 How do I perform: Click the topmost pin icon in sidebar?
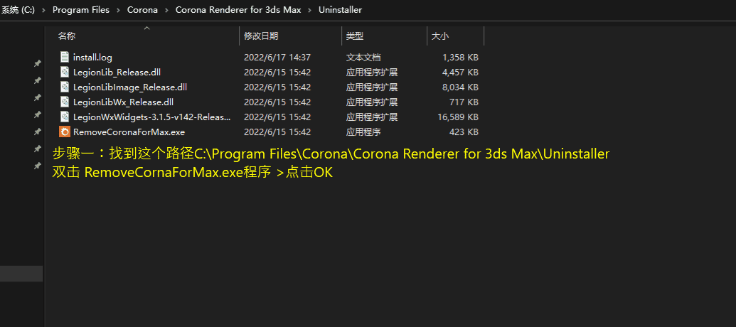point(38,63)
